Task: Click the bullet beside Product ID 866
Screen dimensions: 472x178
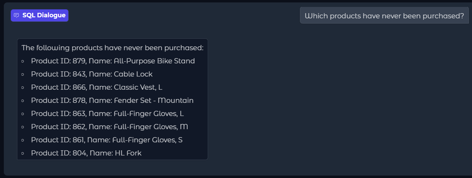Action: click(x=23, y=88)
